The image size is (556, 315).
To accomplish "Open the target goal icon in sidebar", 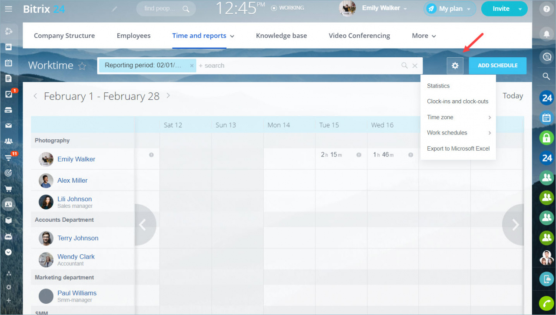I will [8, 173].
